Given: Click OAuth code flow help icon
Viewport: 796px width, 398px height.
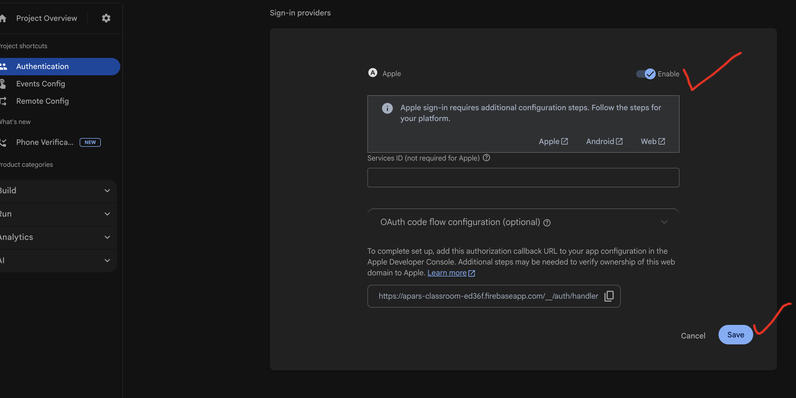Looking at the screenshot, I should 547,223.
